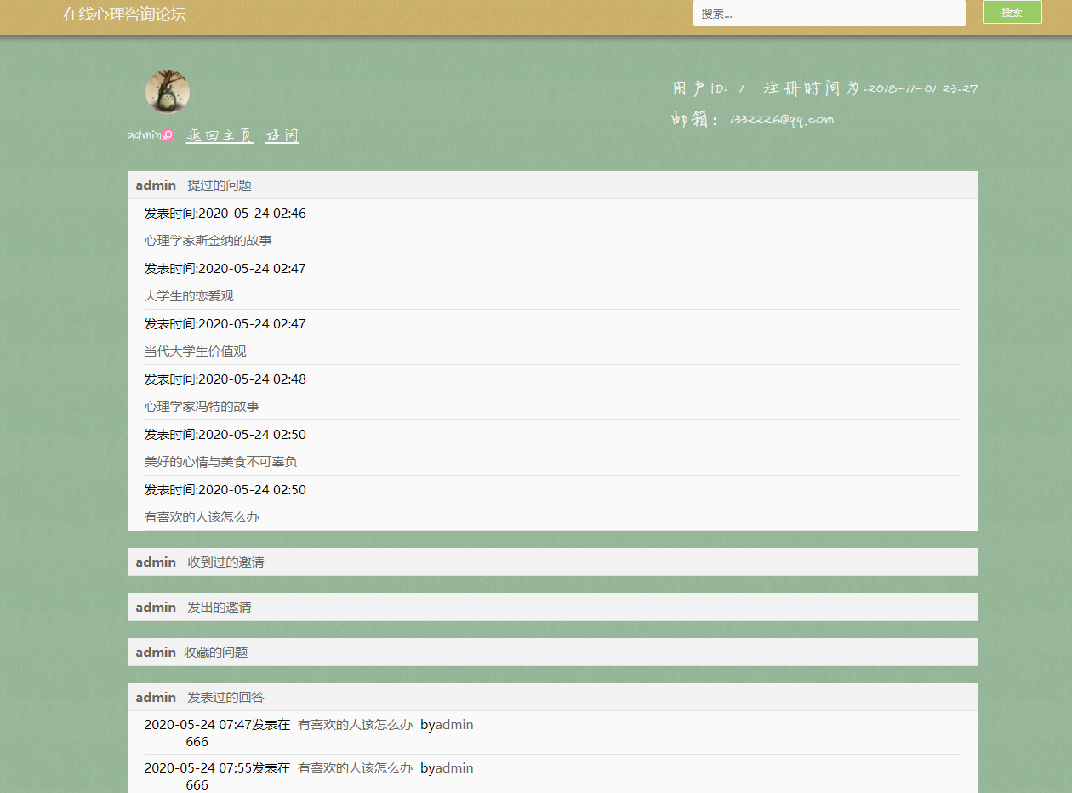Open 心理学家冯特的故事 question
The height and width of the screenshot is (793, 1072).
(x=202, y=406)
